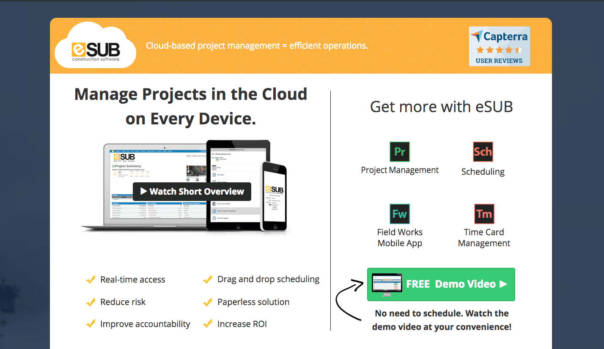Click the checkmark beside Drag and drop scheduling
This screenshot has width=604, height=349.
208,279
